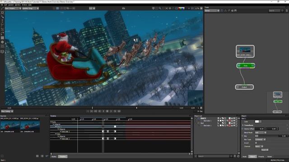
Task: Click the Search field in Trees panel
Action: [x=274, y=11]
